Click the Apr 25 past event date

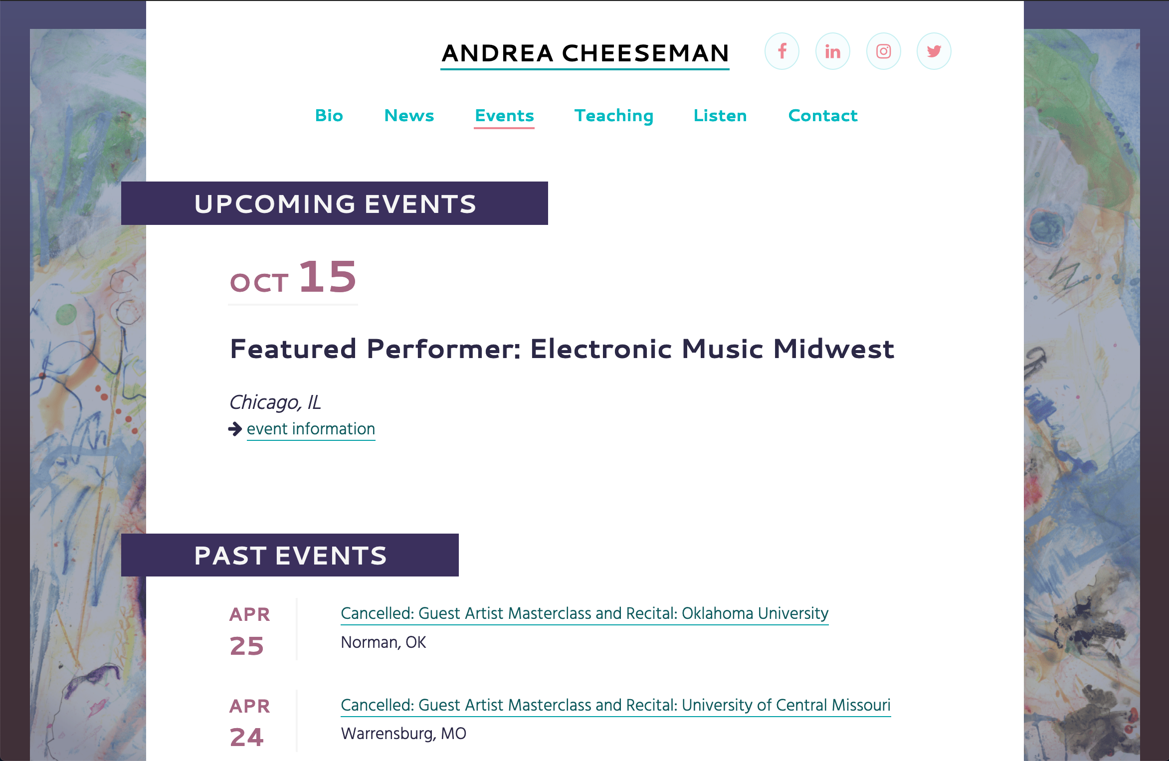(249, 631)
